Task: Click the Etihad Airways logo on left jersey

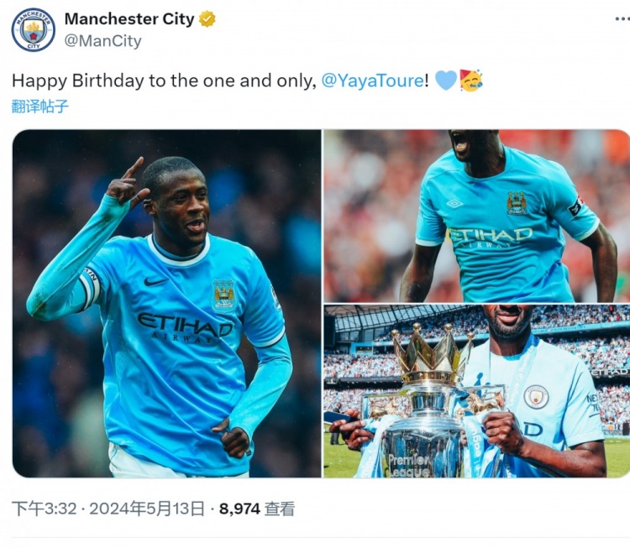Action: pyautogui.click(x=185, y=327)
